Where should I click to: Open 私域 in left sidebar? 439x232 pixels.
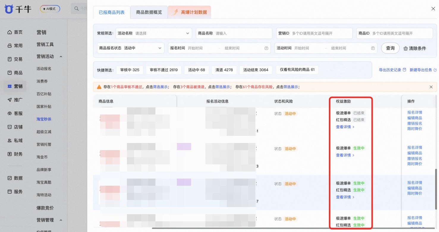coord(15,140)
